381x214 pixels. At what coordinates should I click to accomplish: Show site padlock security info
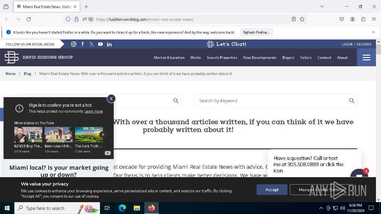coord(76,19)
